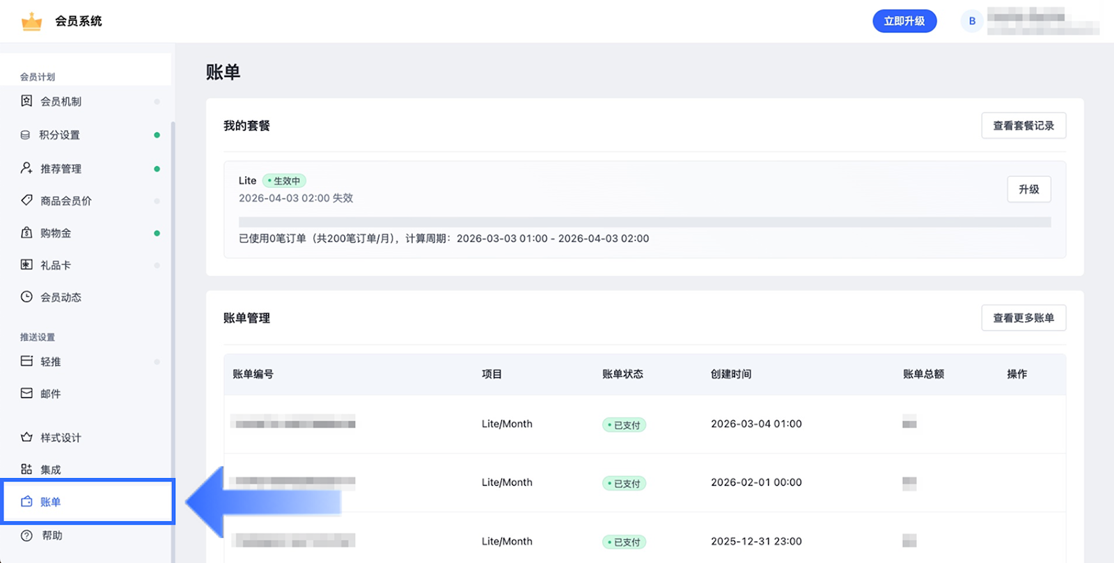Click the green status dot beside 购物金
Viewport: 1114px width, 563px height.
click(157, 233)
